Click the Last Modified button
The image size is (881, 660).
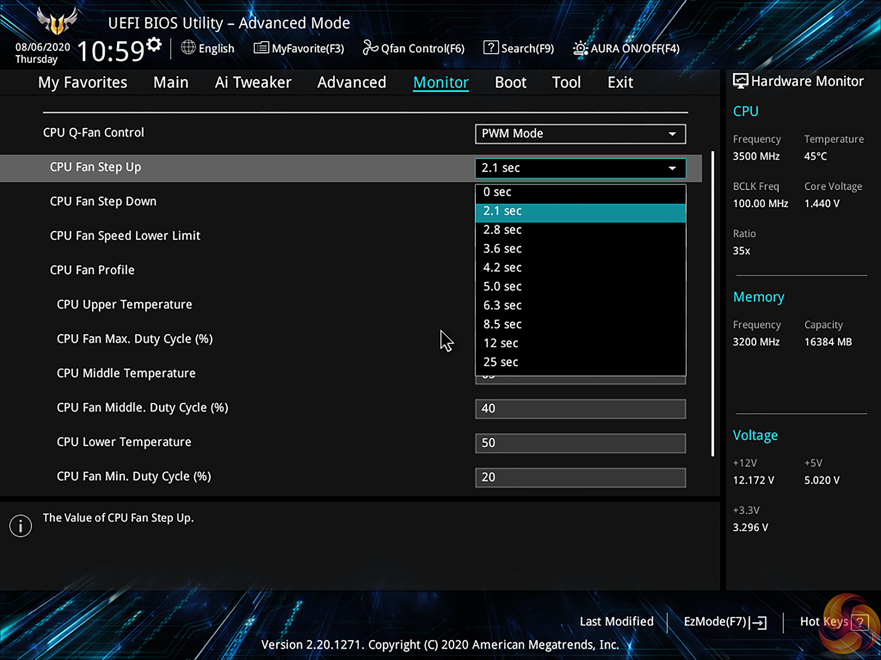click(x=616, y=621)
